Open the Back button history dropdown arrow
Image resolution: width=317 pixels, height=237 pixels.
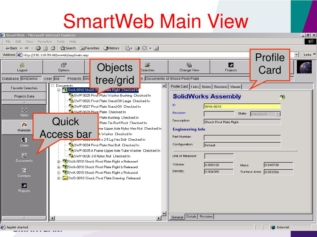click(x=21, y=48)
